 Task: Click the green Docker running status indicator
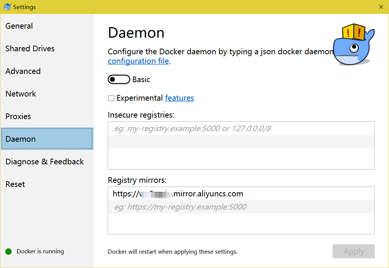(x=8, y=252)
